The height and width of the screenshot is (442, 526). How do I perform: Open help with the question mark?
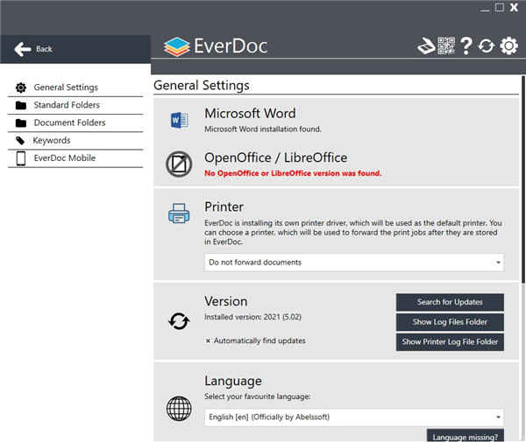tap(466, 46)
